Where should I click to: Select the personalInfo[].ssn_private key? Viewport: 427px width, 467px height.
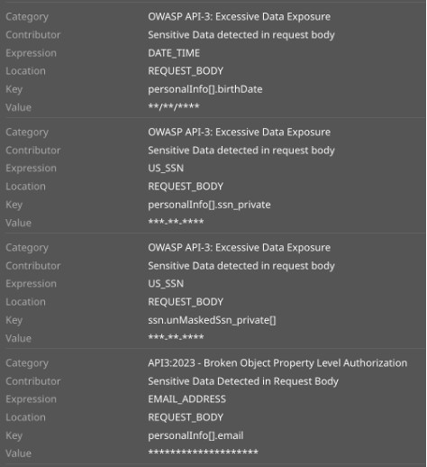(209, 205)
